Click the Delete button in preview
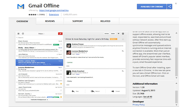 (x=113, y=34)
